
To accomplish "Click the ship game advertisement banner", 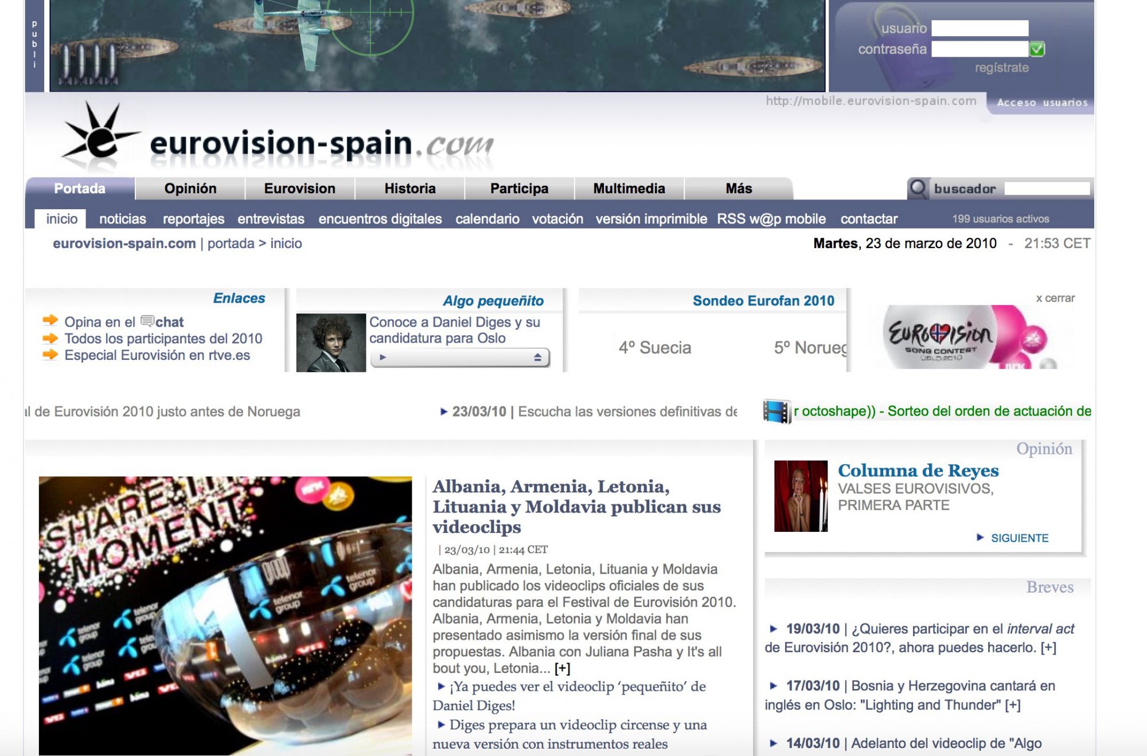I will (438, 46).
